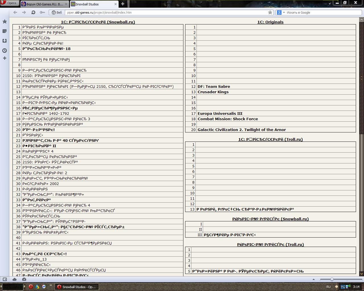
Task: Go forward with the Forward arrow
Action: coord(24,13)
